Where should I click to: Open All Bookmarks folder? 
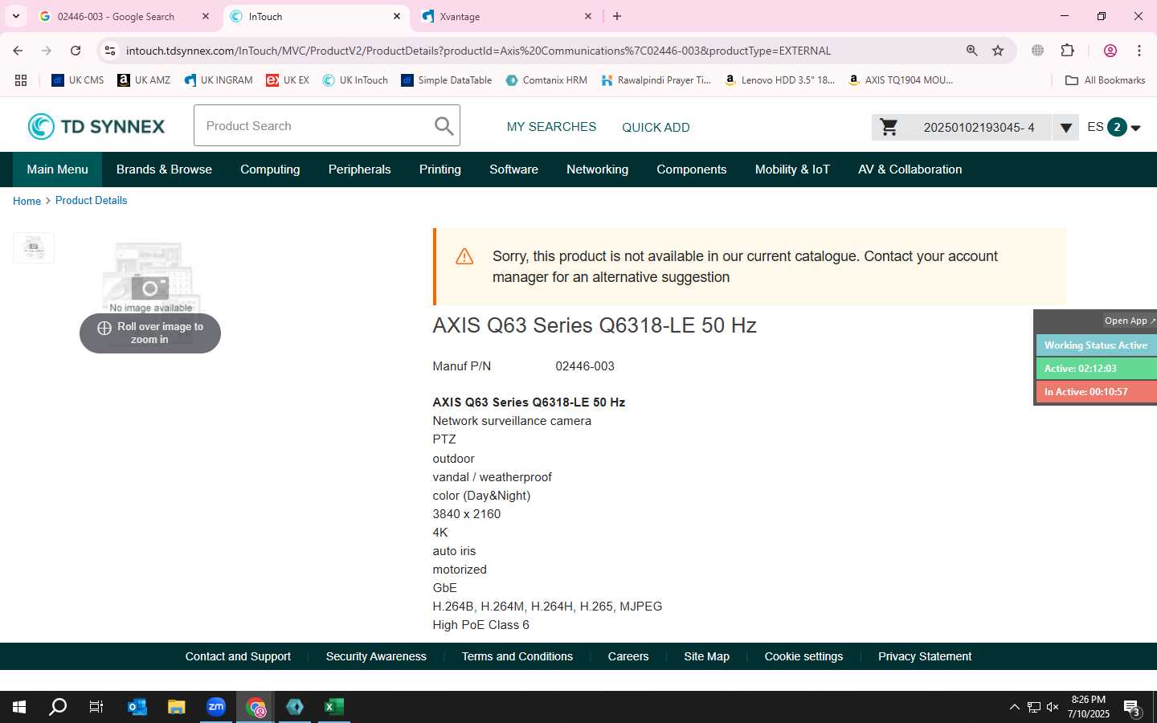[1105, 80]
